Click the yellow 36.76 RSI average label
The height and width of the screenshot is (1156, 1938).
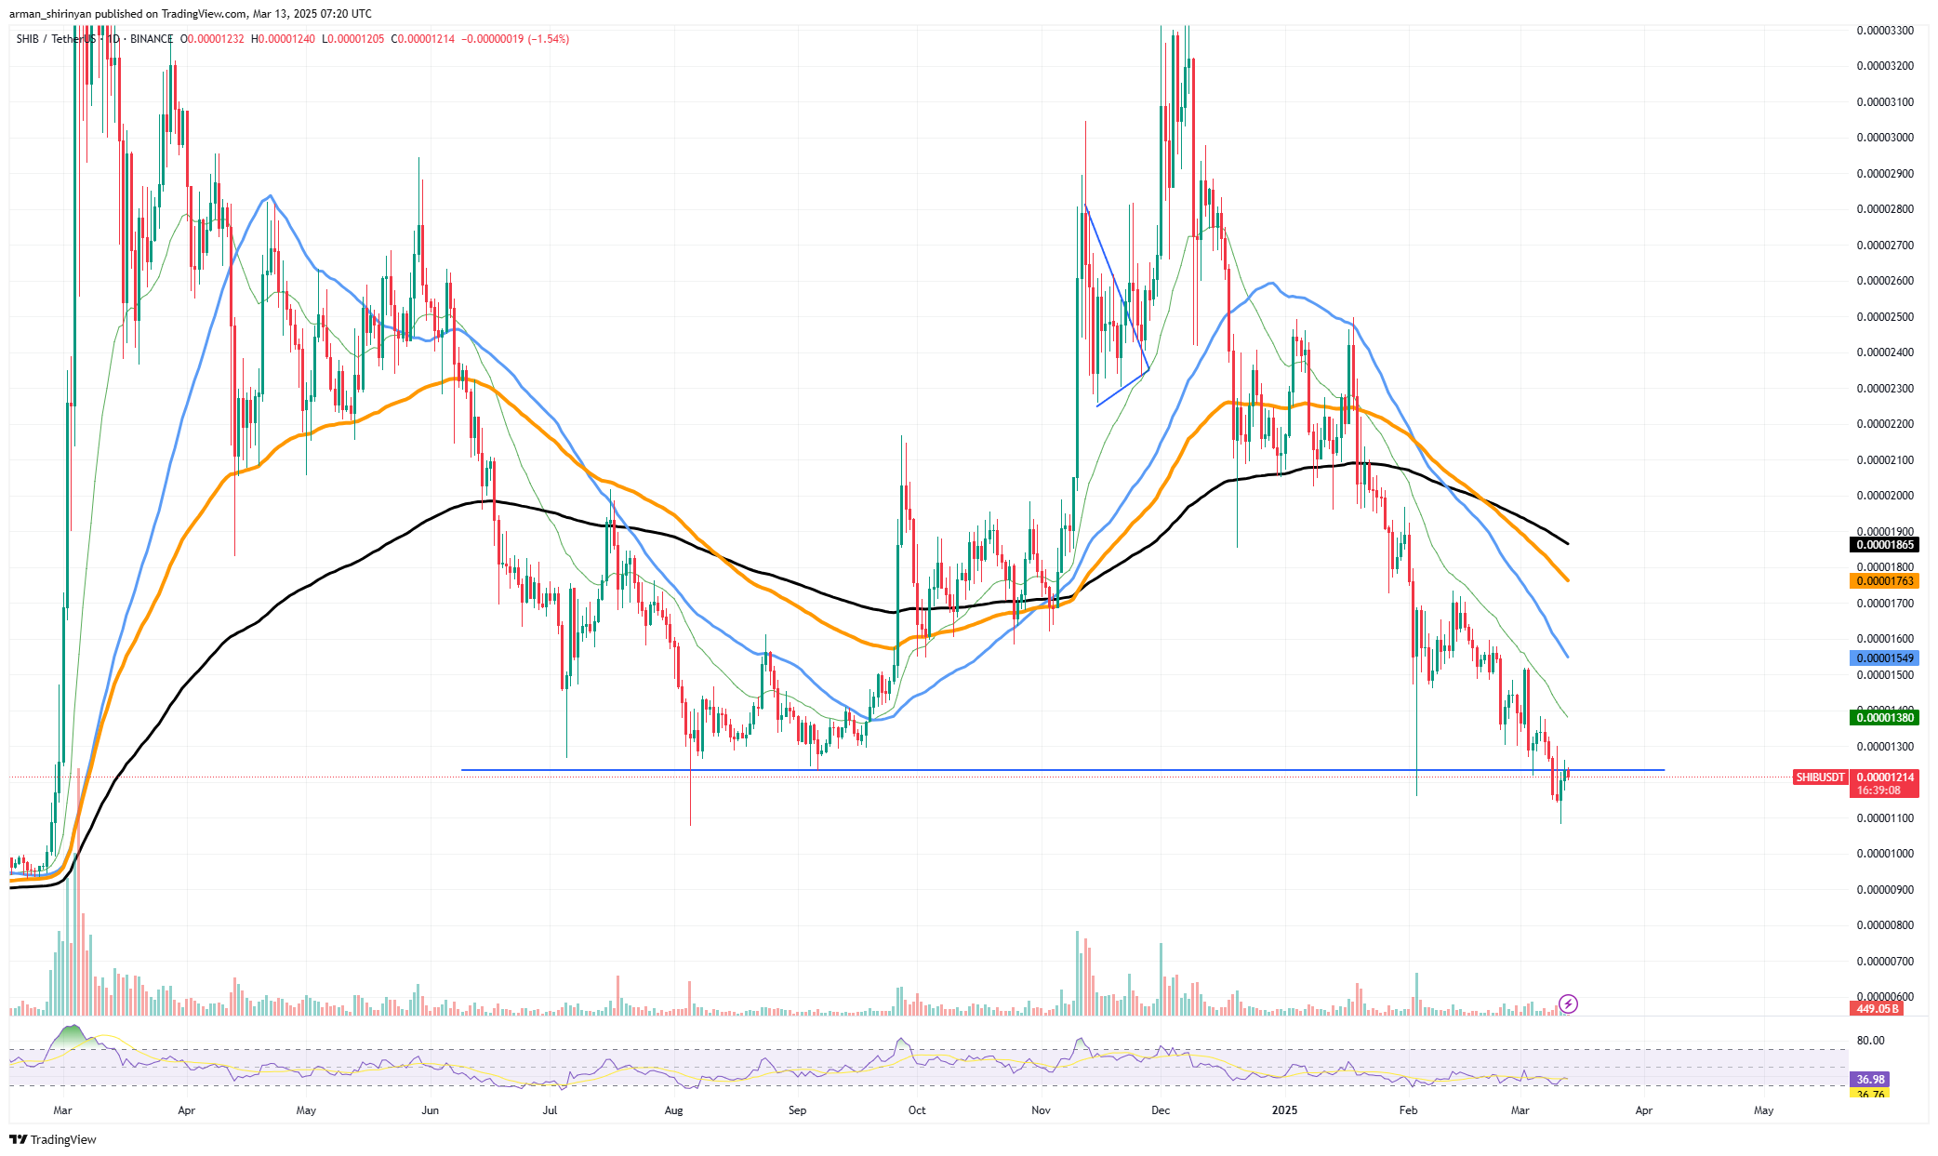[x=1870, y=1095]
